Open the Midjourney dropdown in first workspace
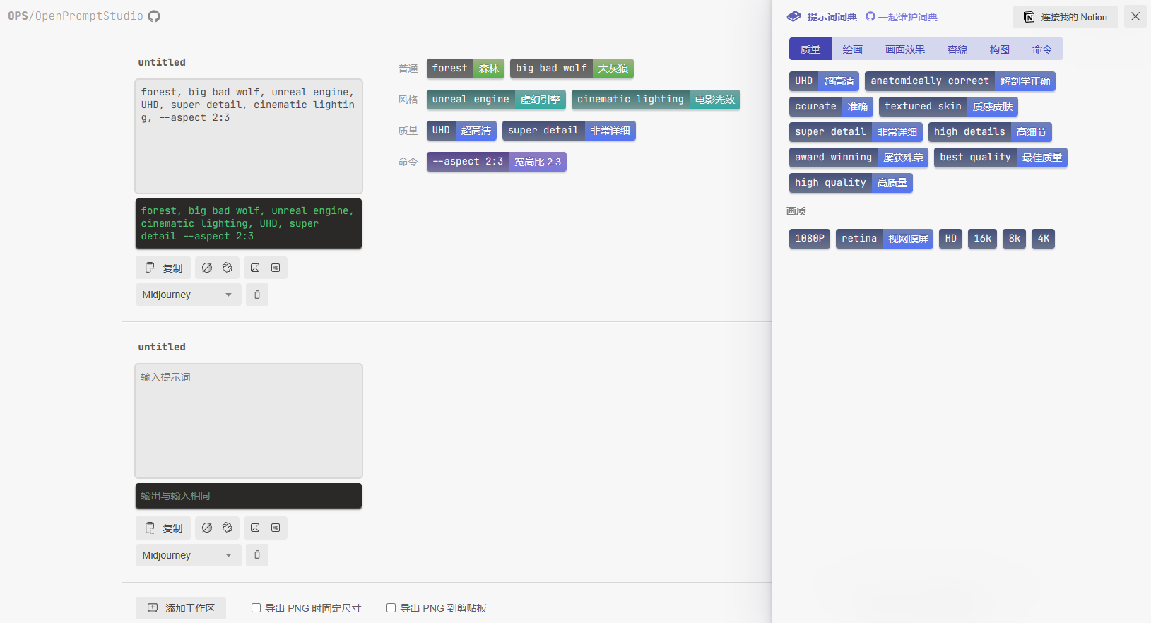 (188, 295)
